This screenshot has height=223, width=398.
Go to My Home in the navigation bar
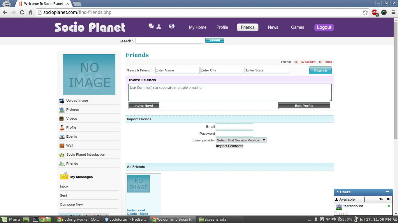(x=198, y=27)
